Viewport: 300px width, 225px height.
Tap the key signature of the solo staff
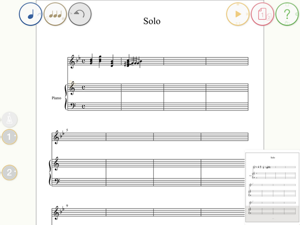click(78, 59)
